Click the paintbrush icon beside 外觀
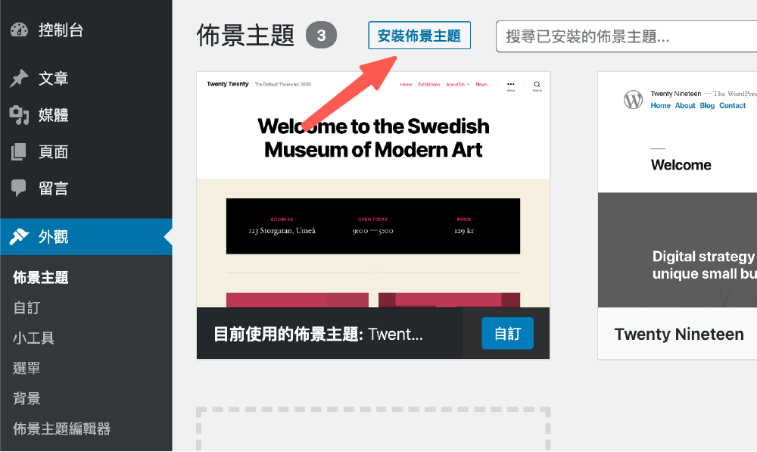 pyautogui.click(x=20, y=237)
